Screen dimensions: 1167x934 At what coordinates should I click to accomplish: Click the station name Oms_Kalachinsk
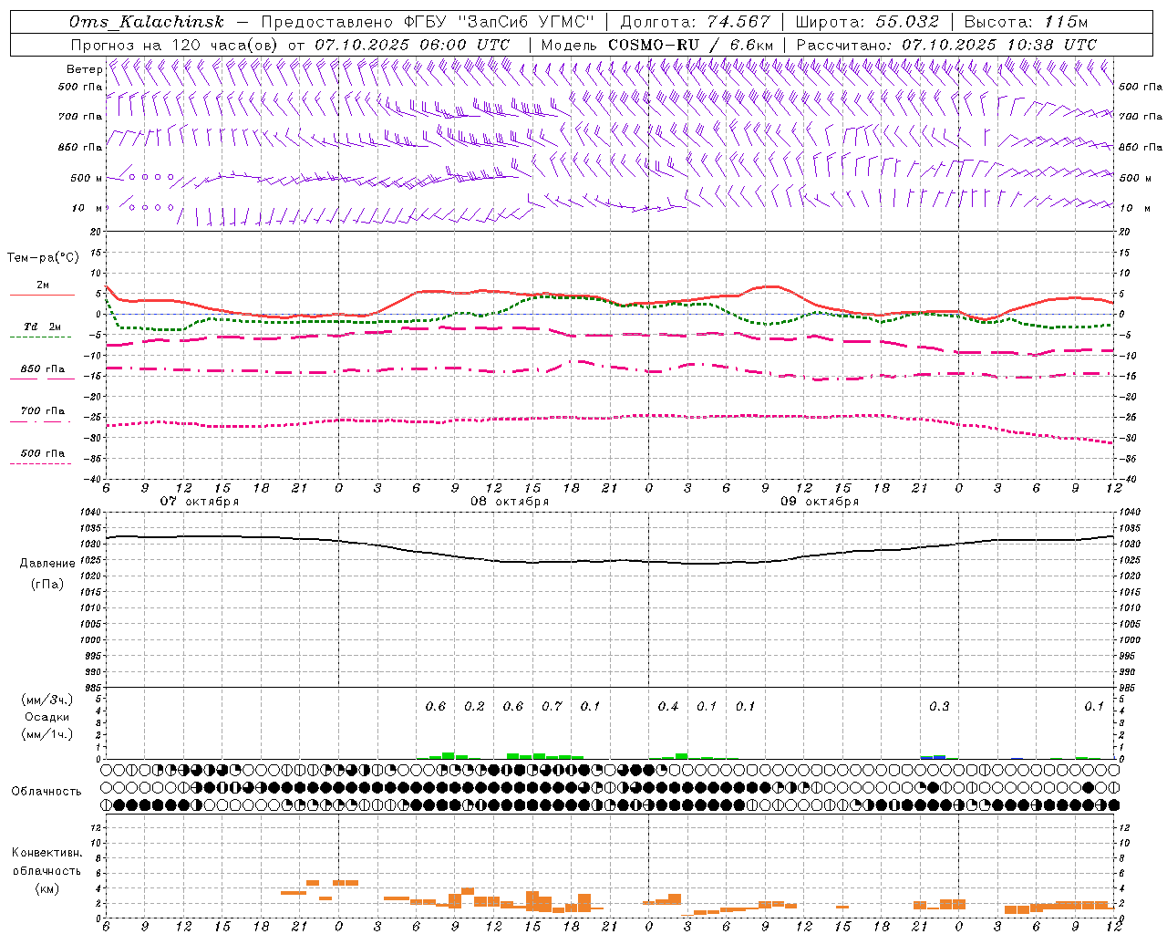click(147, 22)
